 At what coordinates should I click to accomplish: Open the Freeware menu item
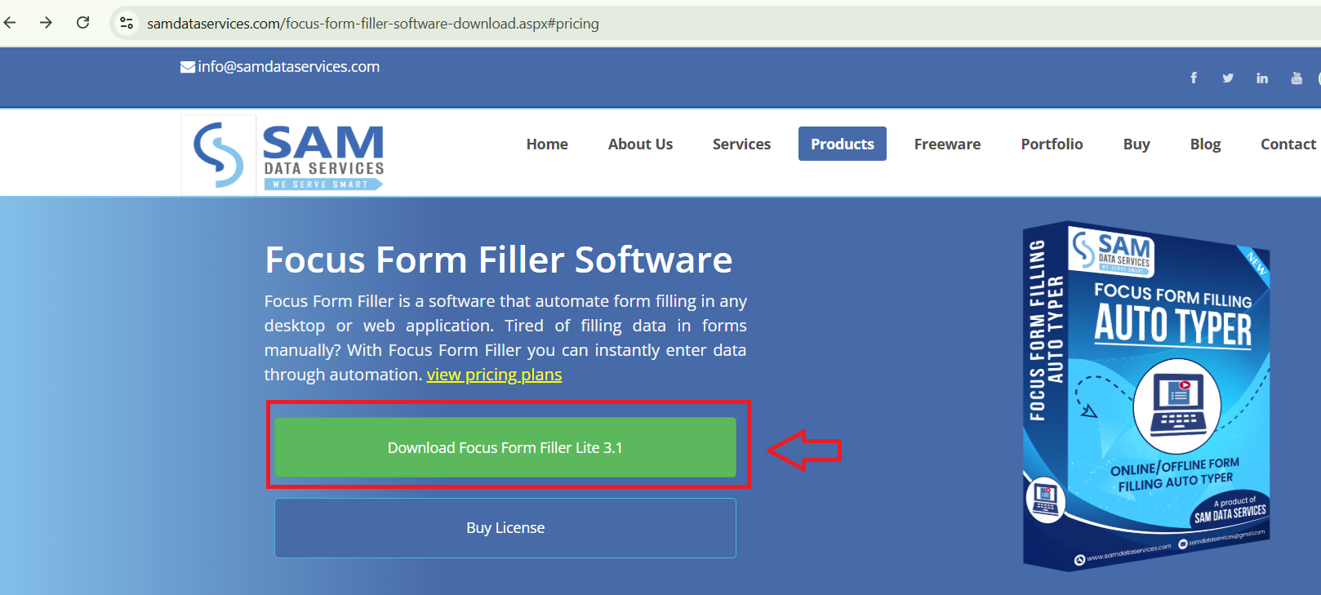[x=947, y=144]
